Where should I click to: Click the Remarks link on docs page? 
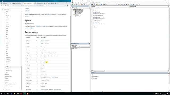pos(27,8)
